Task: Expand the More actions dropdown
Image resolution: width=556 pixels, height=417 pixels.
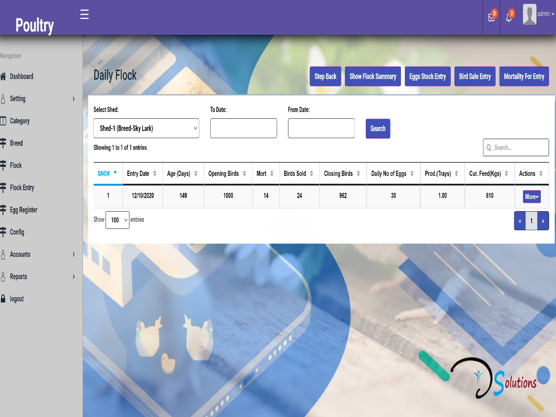Action: 532,197
